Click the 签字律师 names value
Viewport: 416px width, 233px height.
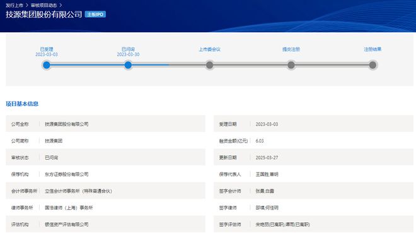click(x=267, y=208)
